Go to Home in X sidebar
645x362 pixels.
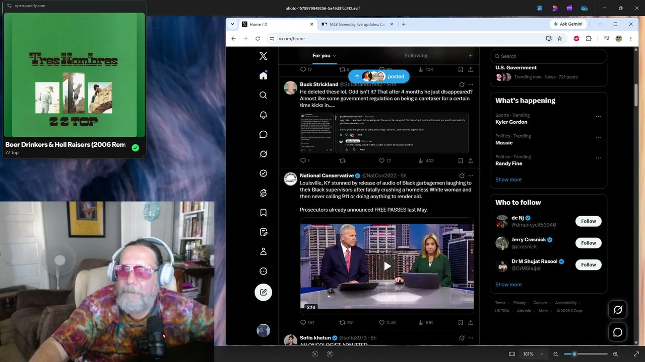pos(263,75)
